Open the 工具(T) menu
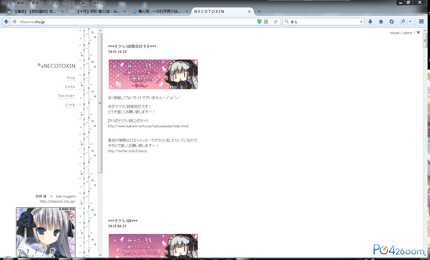This screenshot has height=260, width=430. pos(83,3)
